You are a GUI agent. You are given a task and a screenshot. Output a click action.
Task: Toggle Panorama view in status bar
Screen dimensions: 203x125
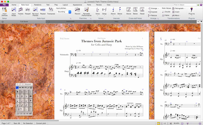point(171,124)
